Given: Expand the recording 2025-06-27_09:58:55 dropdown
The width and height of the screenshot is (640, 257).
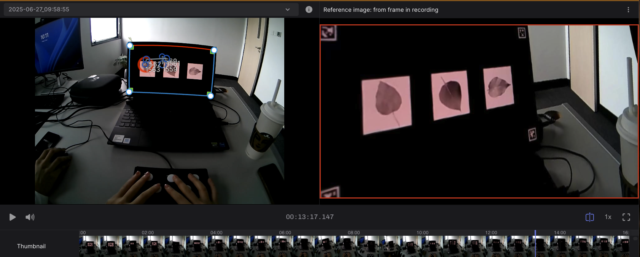Looking at the screenshot, I should (x=148, y=9).
